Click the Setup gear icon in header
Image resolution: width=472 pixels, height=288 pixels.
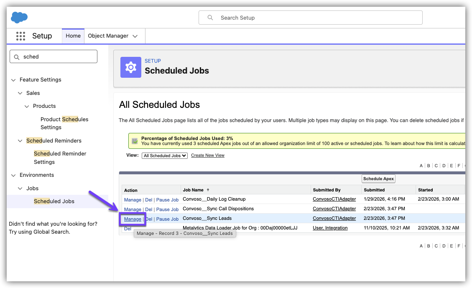pos(131,67)
